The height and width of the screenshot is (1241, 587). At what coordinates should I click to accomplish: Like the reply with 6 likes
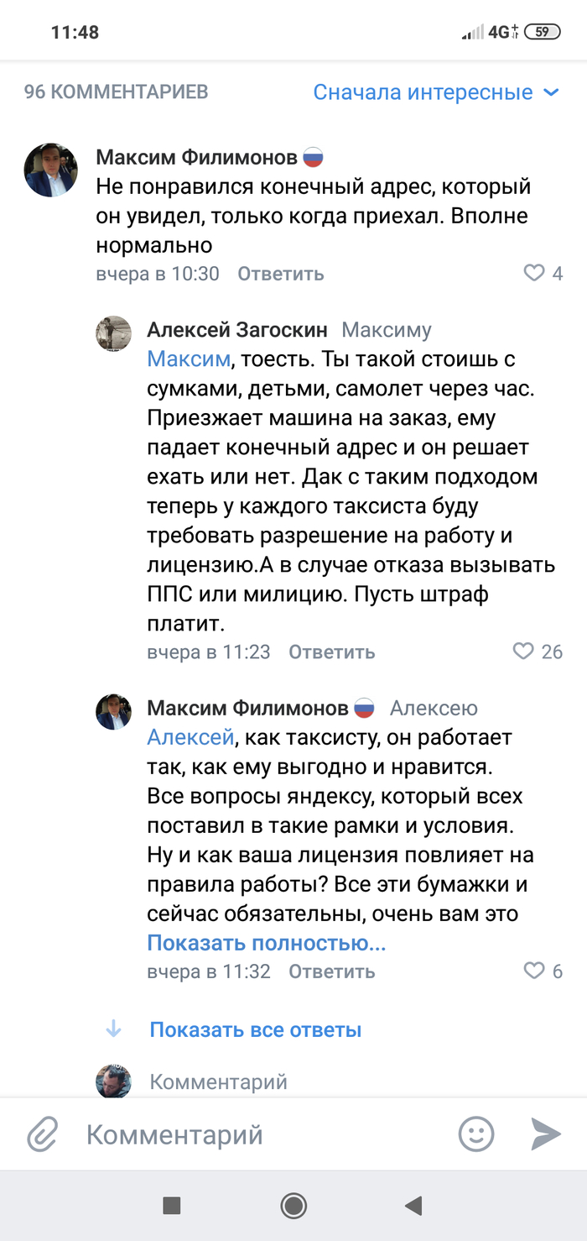click(x=534, y=971)
